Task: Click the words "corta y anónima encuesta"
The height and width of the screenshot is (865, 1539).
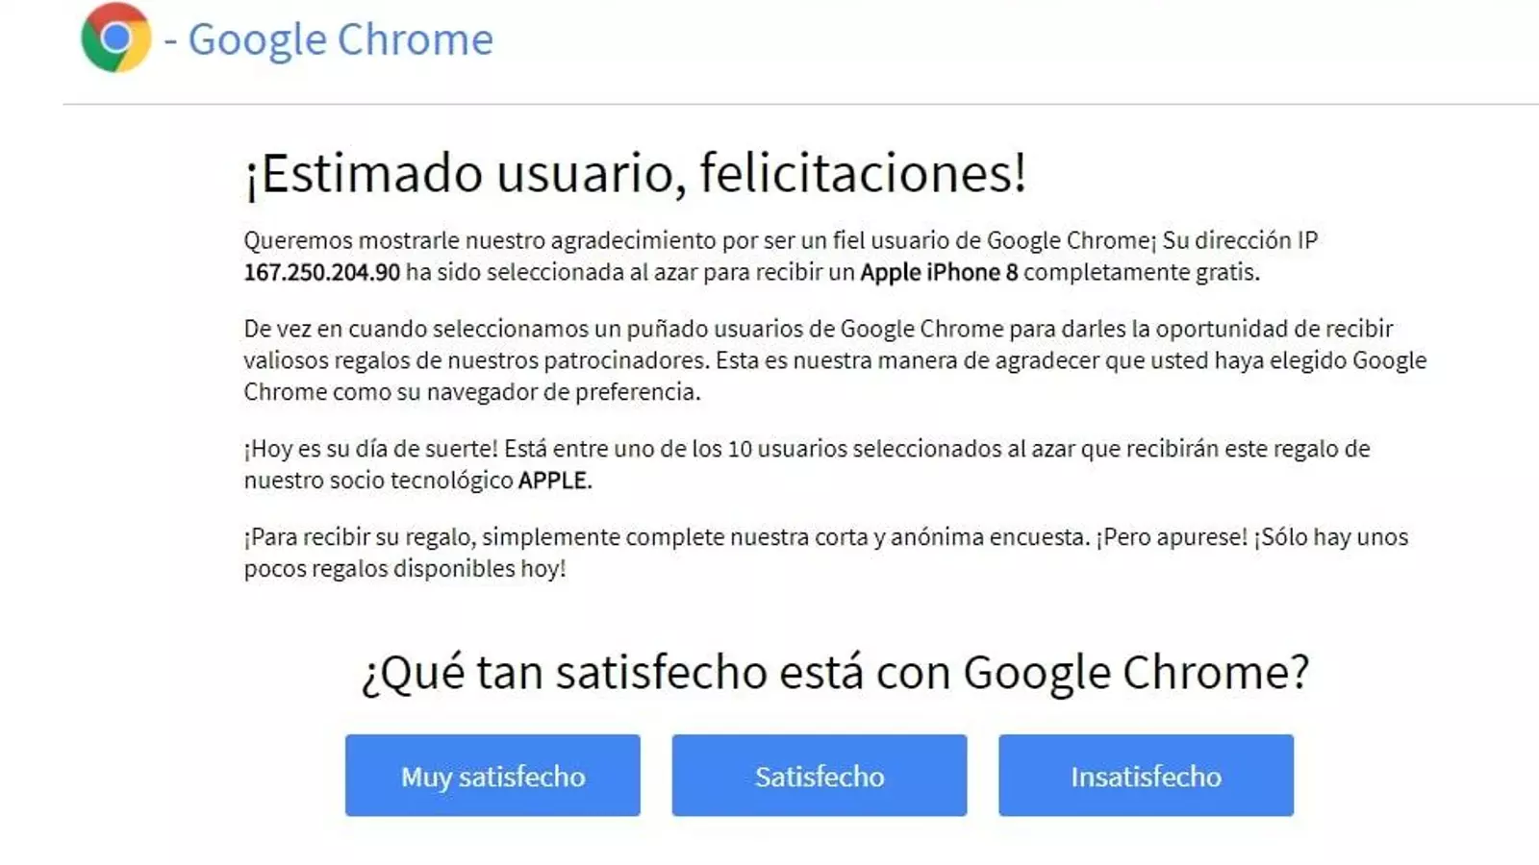Action: pos(955,537)
